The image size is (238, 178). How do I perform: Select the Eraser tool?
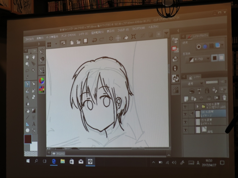[34, 97]
